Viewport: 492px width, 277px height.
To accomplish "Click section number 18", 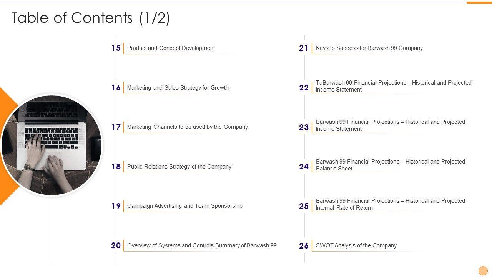I will point(116,167).
